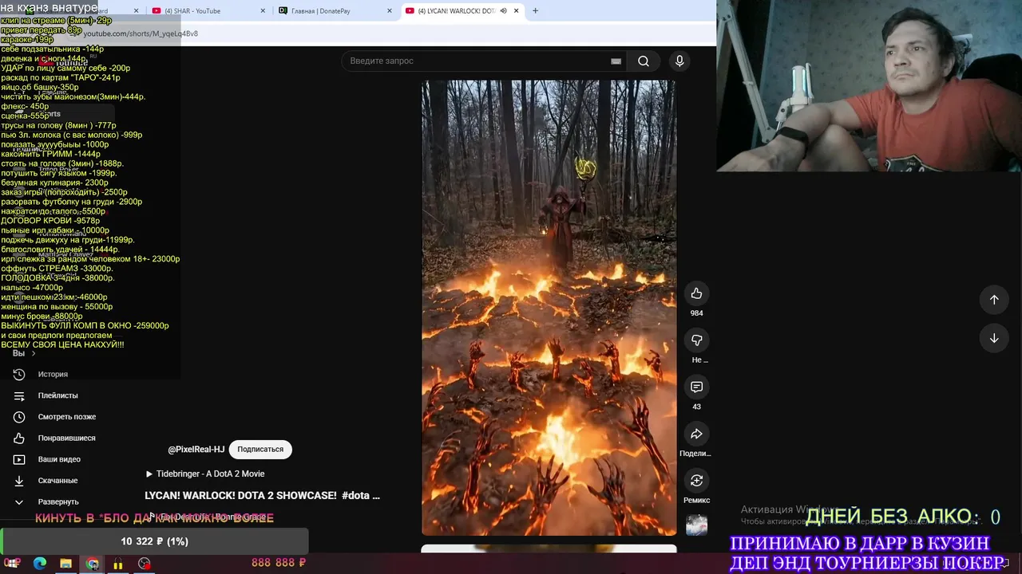Go to previous short with up arrow

994,300
